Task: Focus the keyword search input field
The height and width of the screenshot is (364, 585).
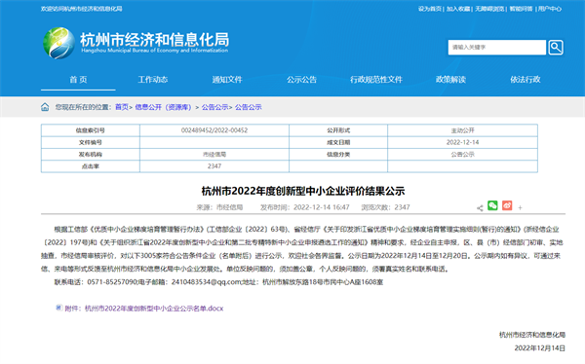Action: (497, 48)
